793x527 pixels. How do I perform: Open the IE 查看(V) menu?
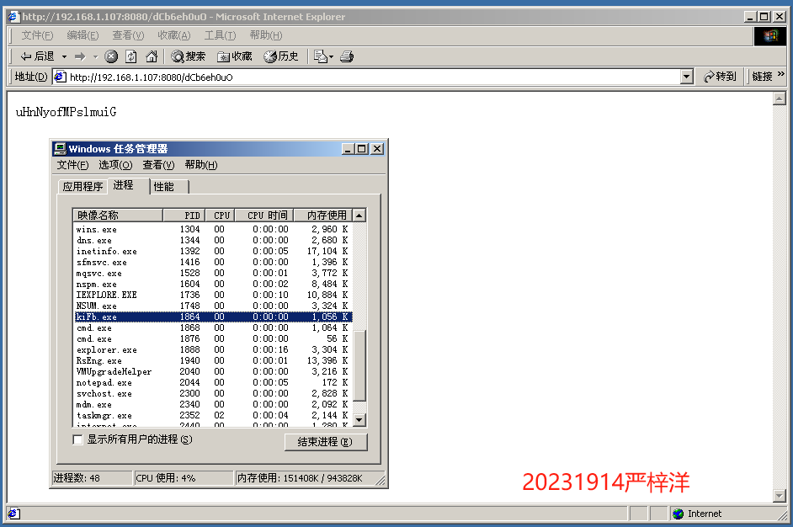coord(128,35)
